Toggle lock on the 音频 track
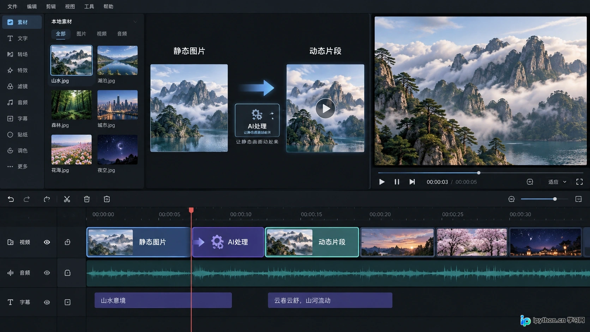Screen dimensions: 590x332 [x=67, y=273]
